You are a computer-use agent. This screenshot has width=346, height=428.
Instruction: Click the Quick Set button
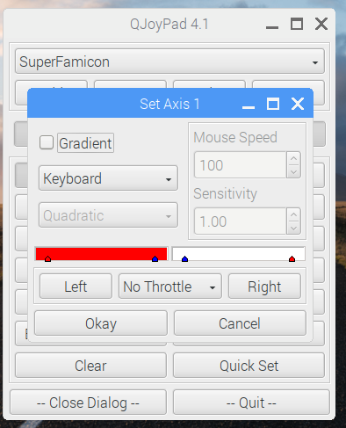249,366
